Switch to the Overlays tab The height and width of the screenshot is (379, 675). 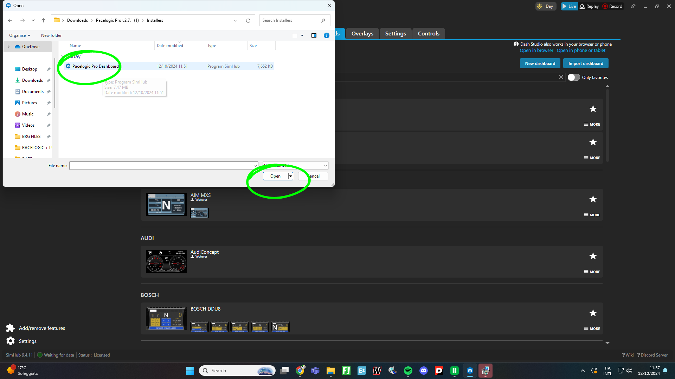(x=362, y=34)
